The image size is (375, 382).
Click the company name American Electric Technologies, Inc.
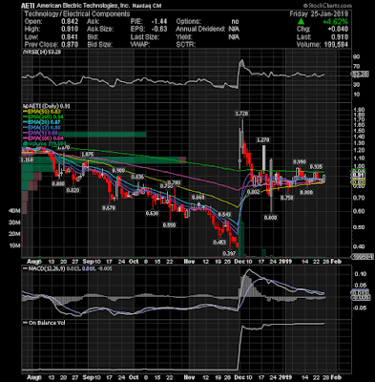pos(84,6)
